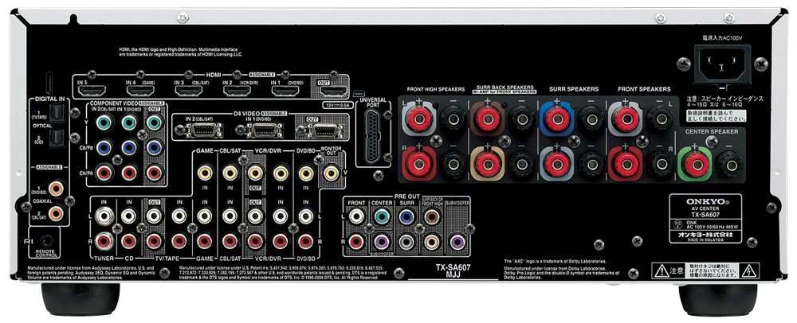The width and height of the screenshot is (797, 323).
Task: Click the Pre Out Surr Back tan right jack
Action: (x=431, y=242)
